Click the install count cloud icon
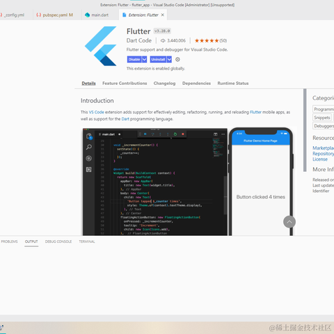The width and height of the screenshot is (334, 334). (163, 41)
